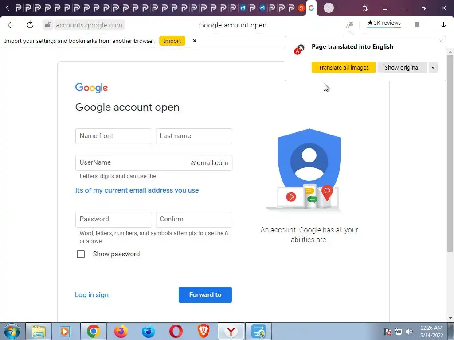Switch to the Yandex Browser taskbar icon
Viewport: 454px width, 340px height.
tap(231, 331)
